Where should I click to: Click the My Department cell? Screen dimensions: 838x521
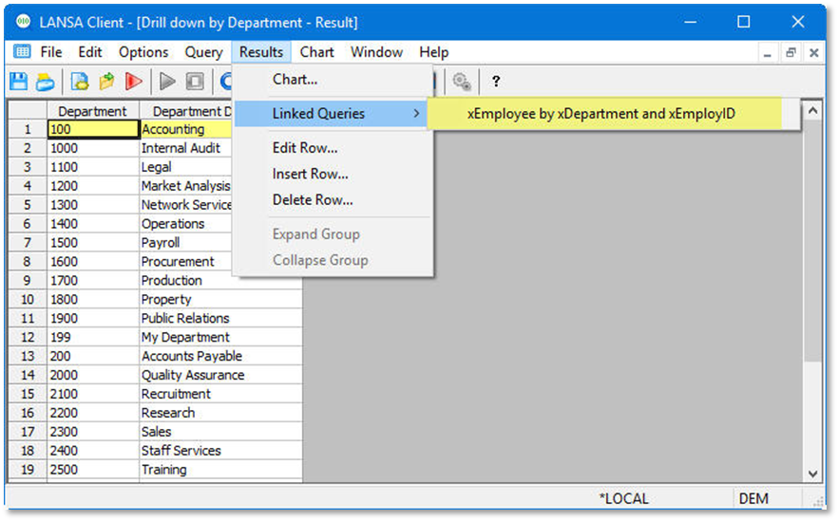click(220, 338)
